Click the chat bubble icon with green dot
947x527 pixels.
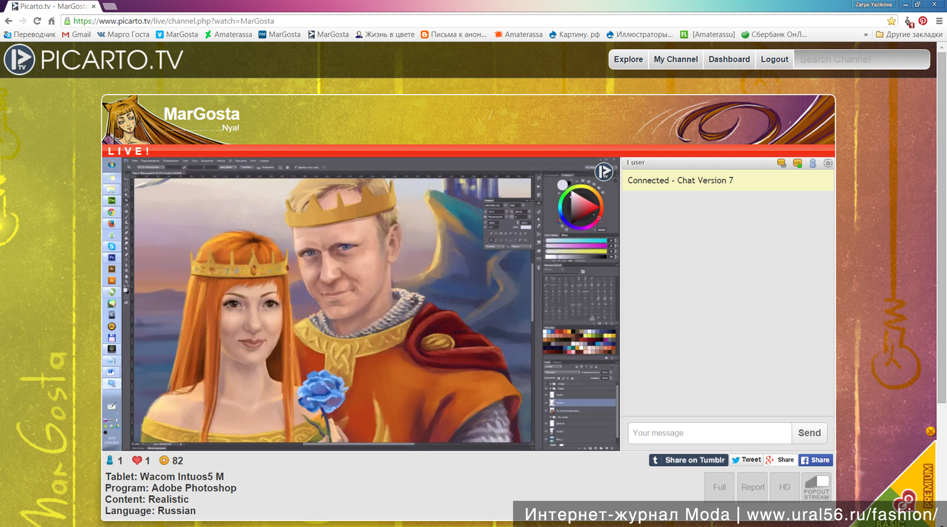click(797, 163)
